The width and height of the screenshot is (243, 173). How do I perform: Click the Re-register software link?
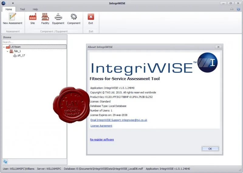click(102, 140)
